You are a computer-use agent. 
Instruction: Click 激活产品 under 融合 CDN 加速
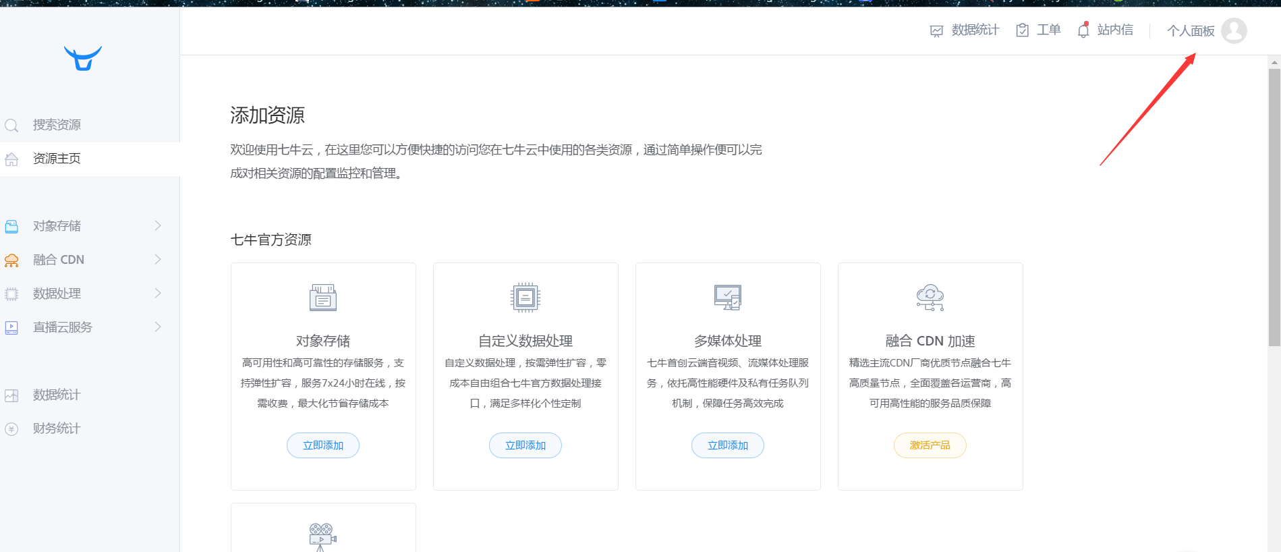click(930, 445)
